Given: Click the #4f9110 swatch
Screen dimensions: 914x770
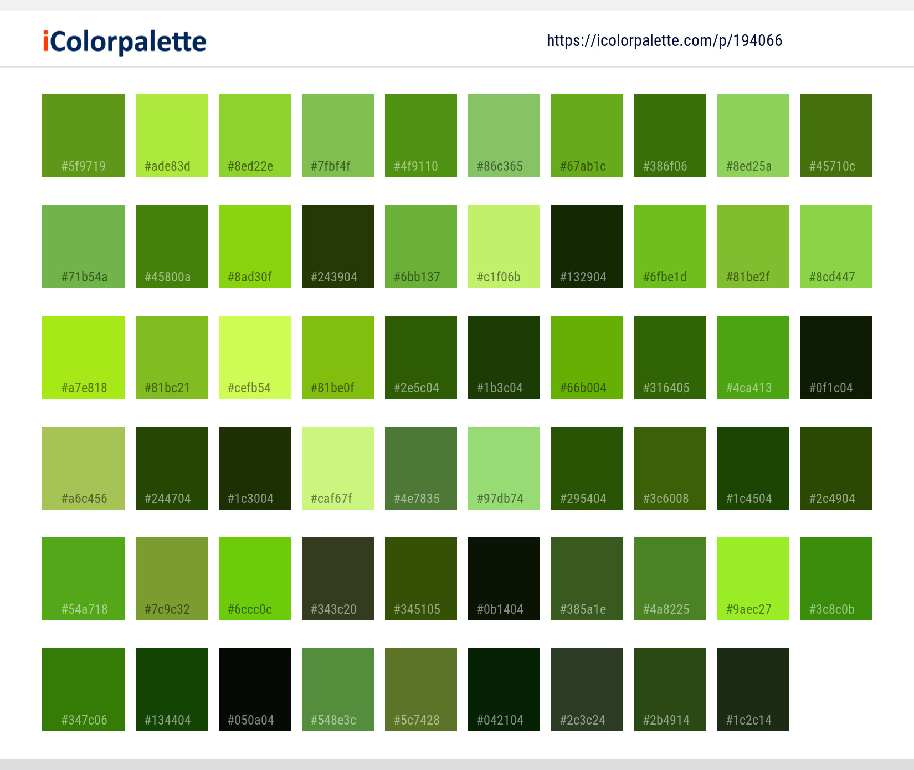Looking at the screenshot, I should [421, 136].
